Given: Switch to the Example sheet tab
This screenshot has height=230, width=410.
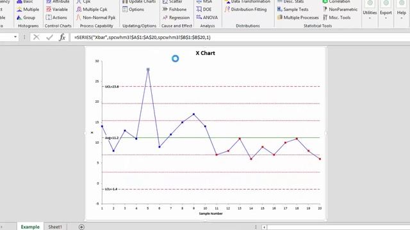Looking at the screenshot, I should pos(30,227).
